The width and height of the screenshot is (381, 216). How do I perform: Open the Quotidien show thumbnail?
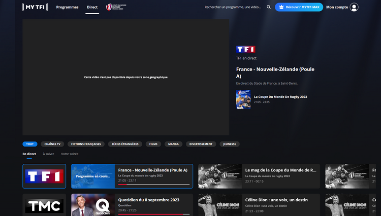tap(93, 205)
